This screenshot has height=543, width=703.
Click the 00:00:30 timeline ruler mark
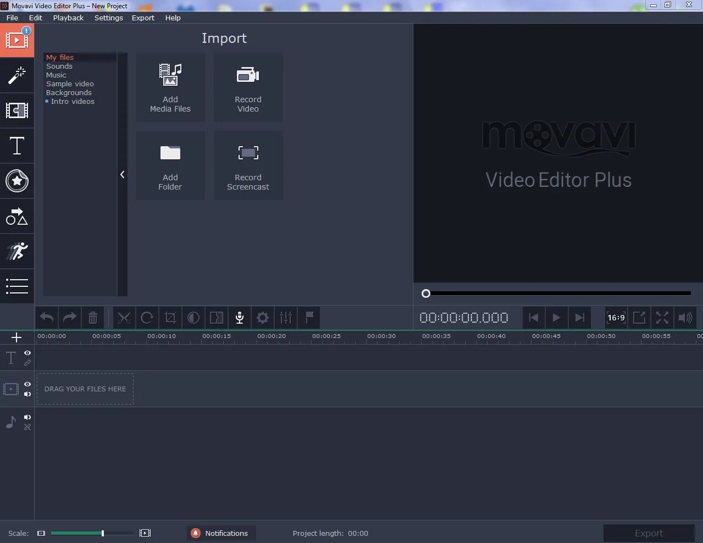point(381,336)
